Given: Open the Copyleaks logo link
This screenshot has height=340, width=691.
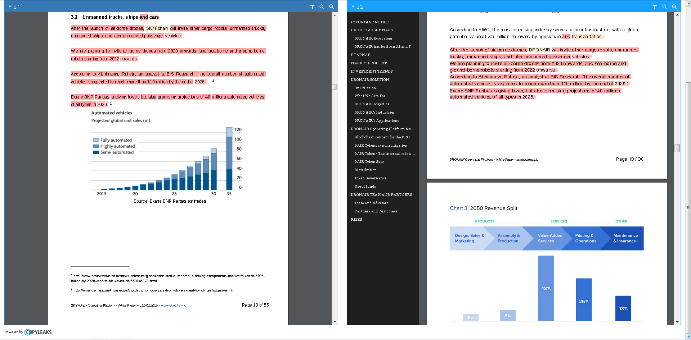Looking at the screenshot, I should click(38, 332).
